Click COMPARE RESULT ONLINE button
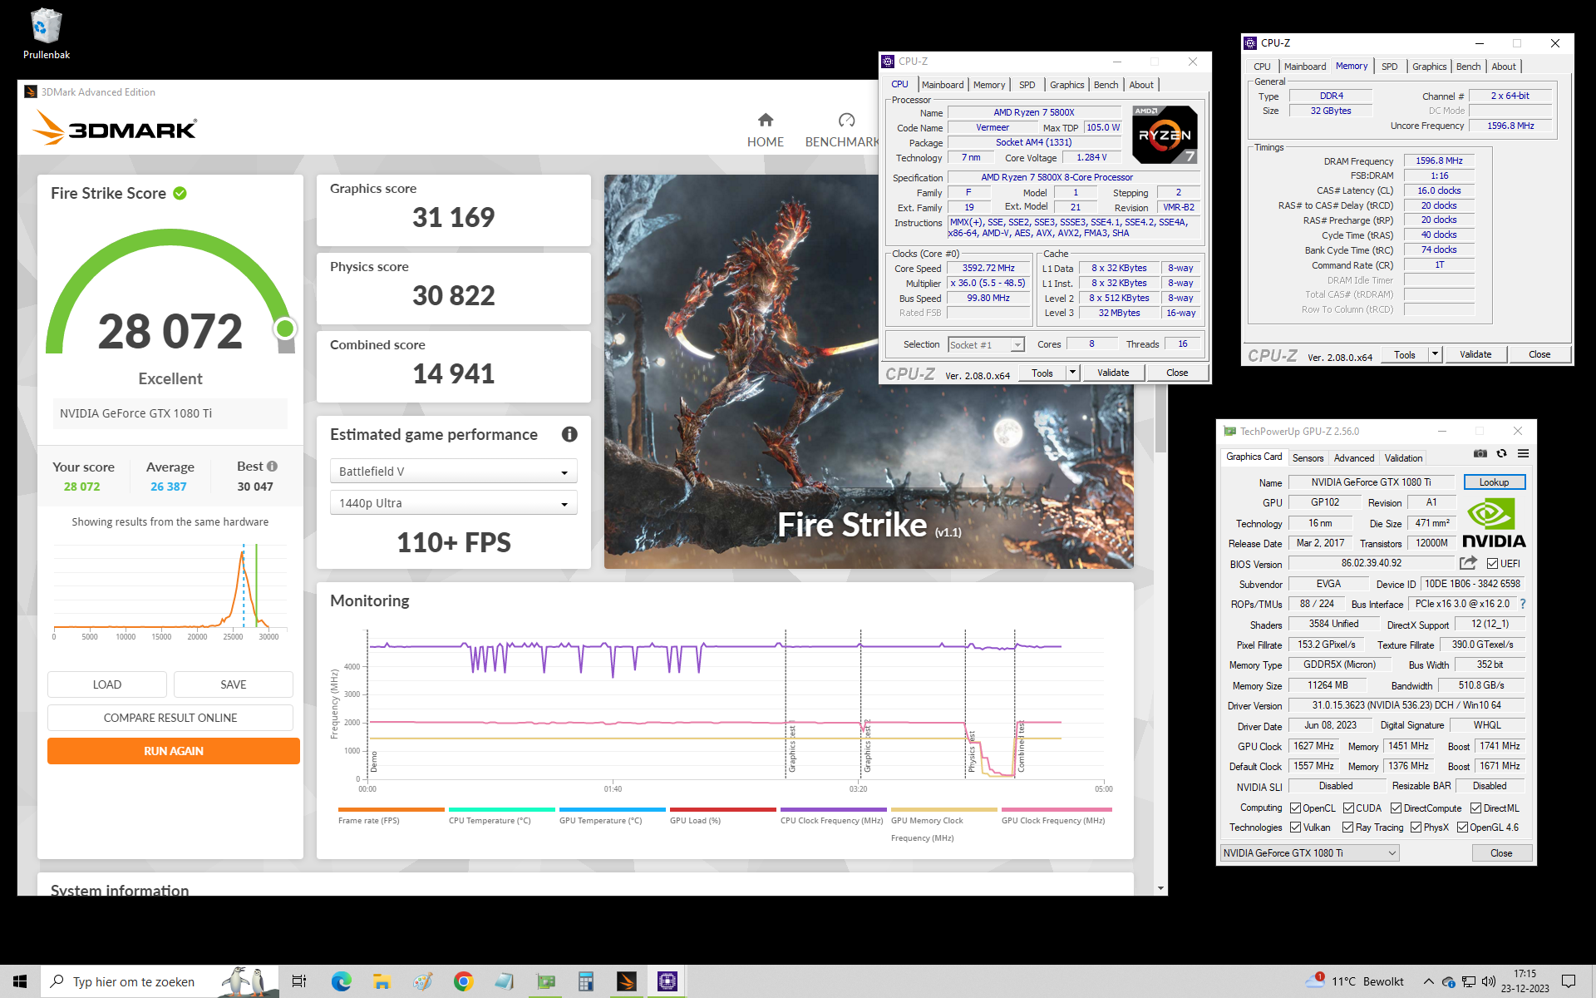Image resolution: width=1596 pixels, height=998 pixels. (170, 717)
